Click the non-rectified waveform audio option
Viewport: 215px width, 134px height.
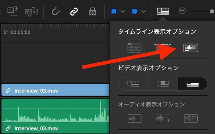(135, 118)
